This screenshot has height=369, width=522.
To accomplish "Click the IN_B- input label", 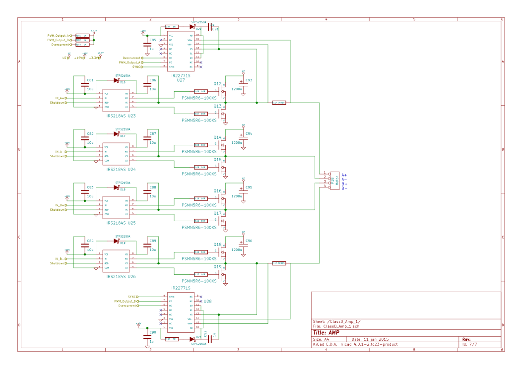I will point(61,259).
